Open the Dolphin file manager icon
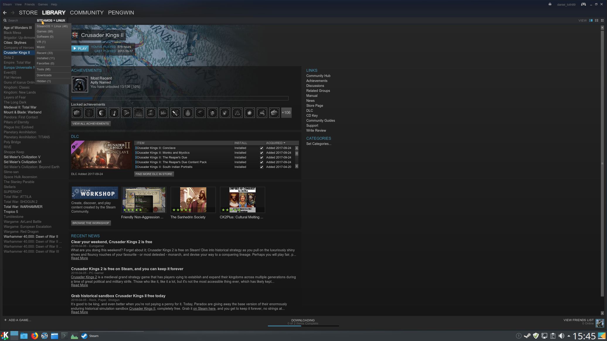The image size is (607, 341). (x=55, y=336)
